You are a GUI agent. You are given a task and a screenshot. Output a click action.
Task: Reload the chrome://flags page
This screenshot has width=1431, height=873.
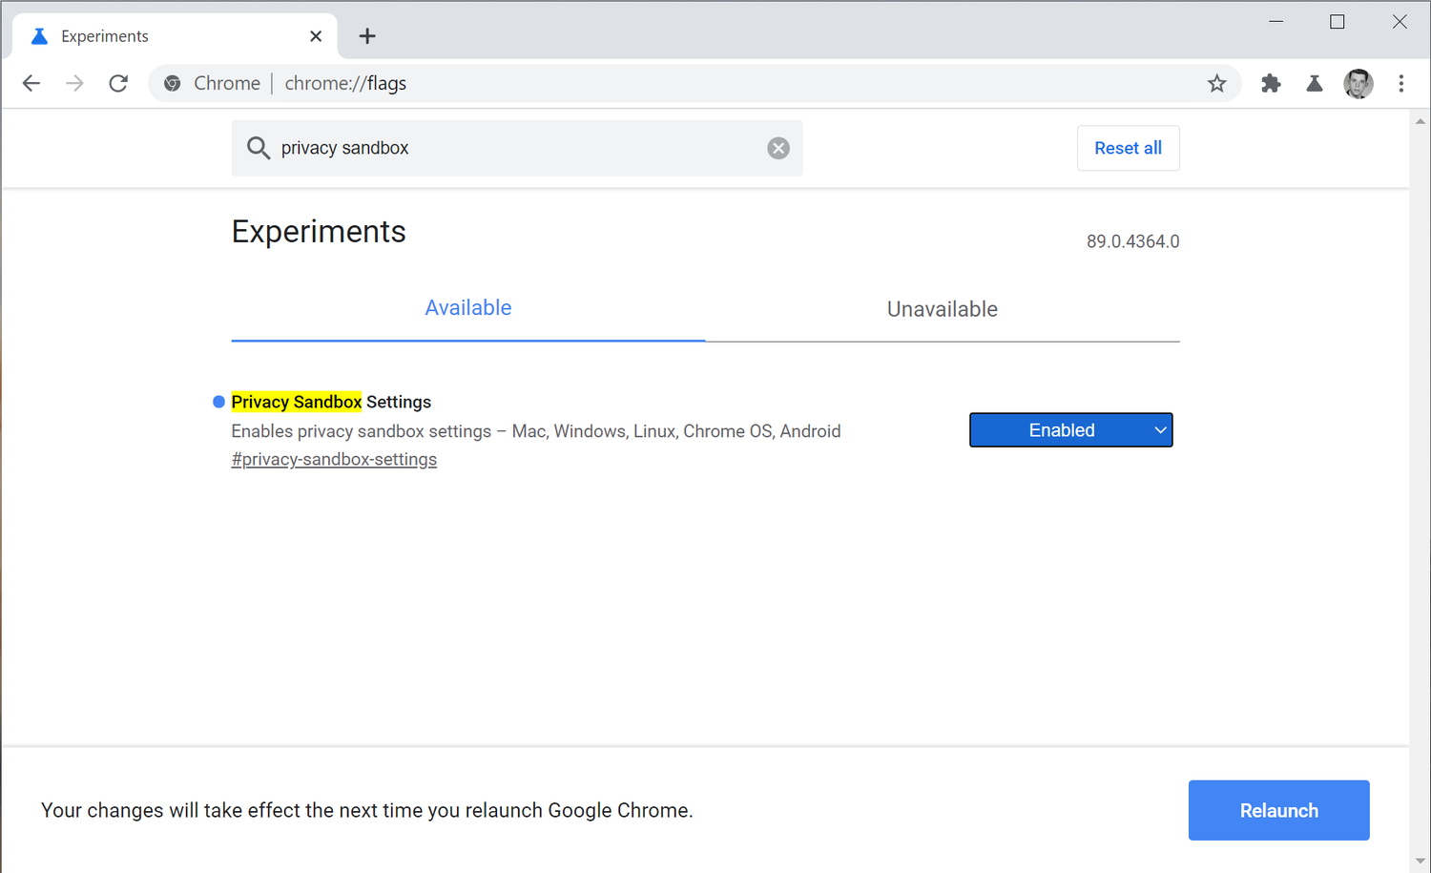(118, 83)
